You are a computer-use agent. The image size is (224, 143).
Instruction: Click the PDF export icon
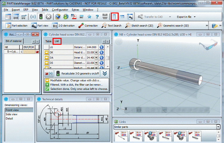[x=74, y=17]
